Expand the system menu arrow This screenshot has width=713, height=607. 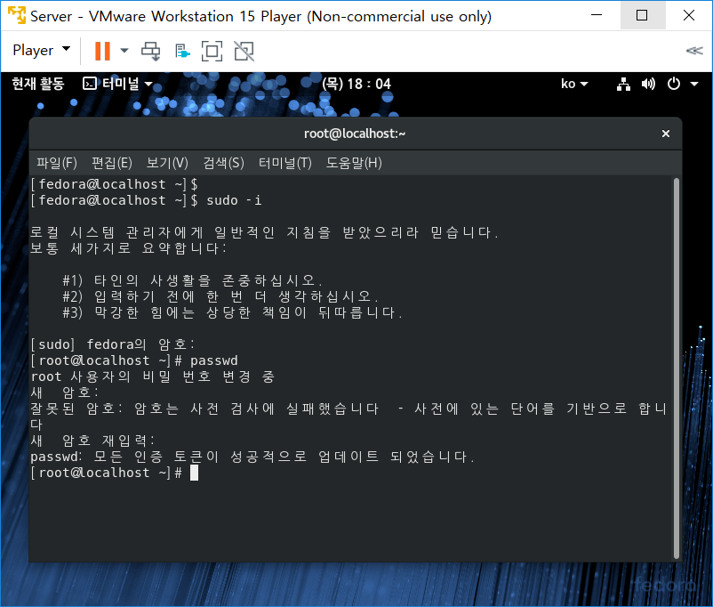(x=694, y=84)
